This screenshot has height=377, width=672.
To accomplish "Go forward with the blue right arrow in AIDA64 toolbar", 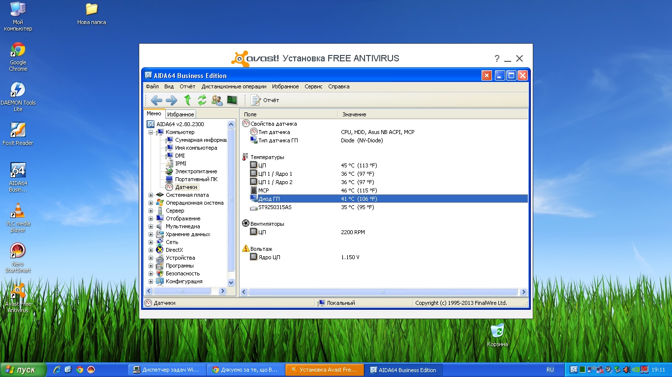I will [171, 100].
